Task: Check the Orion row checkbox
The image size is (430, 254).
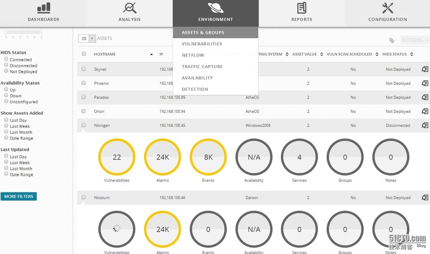Action: click(x=83, y=111)
